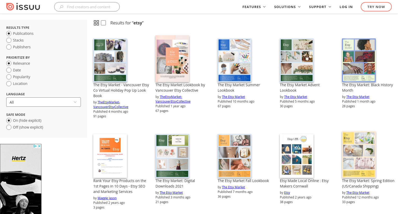Open TheEtsyMarket-VancouverEtsyCollective link under the 91-page Look Book
398x214 pixels.
tap(111, 105)
